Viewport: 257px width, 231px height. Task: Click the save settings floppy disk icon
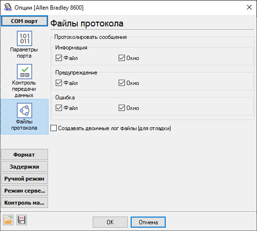[x=22, y=220]
